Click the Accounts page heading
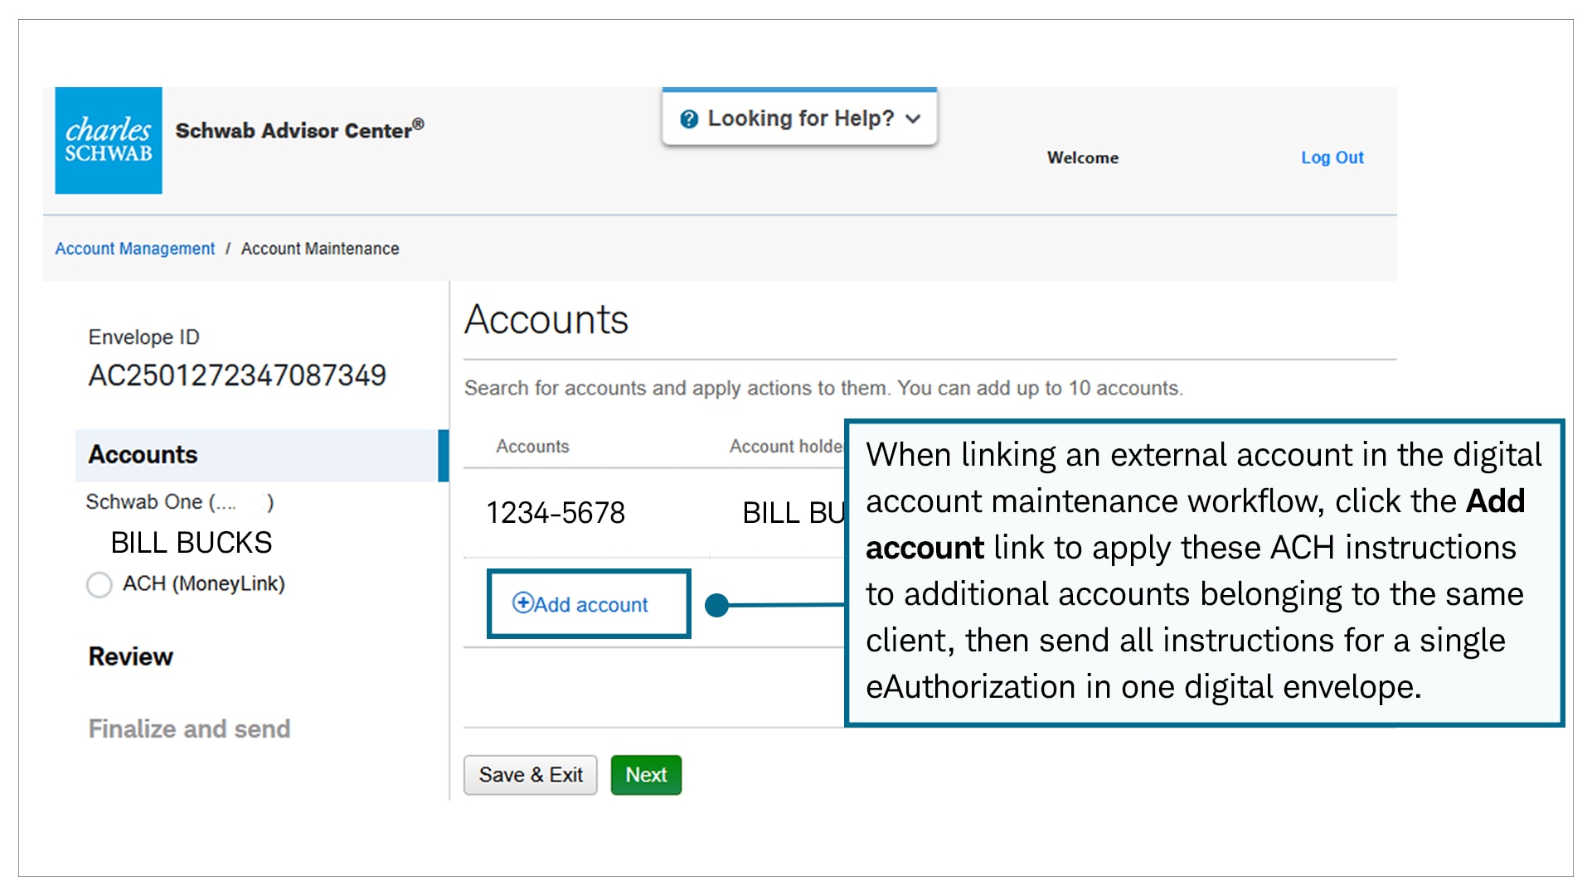The height and width of the screenshot is (895, 1592). 546,320
